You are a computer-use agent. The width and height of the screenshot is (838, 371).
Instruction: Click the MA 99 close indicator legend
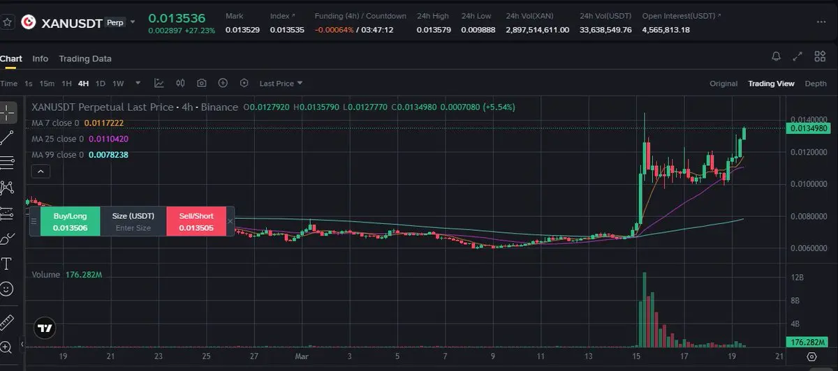pyautogui.click(x=80, y=155)
